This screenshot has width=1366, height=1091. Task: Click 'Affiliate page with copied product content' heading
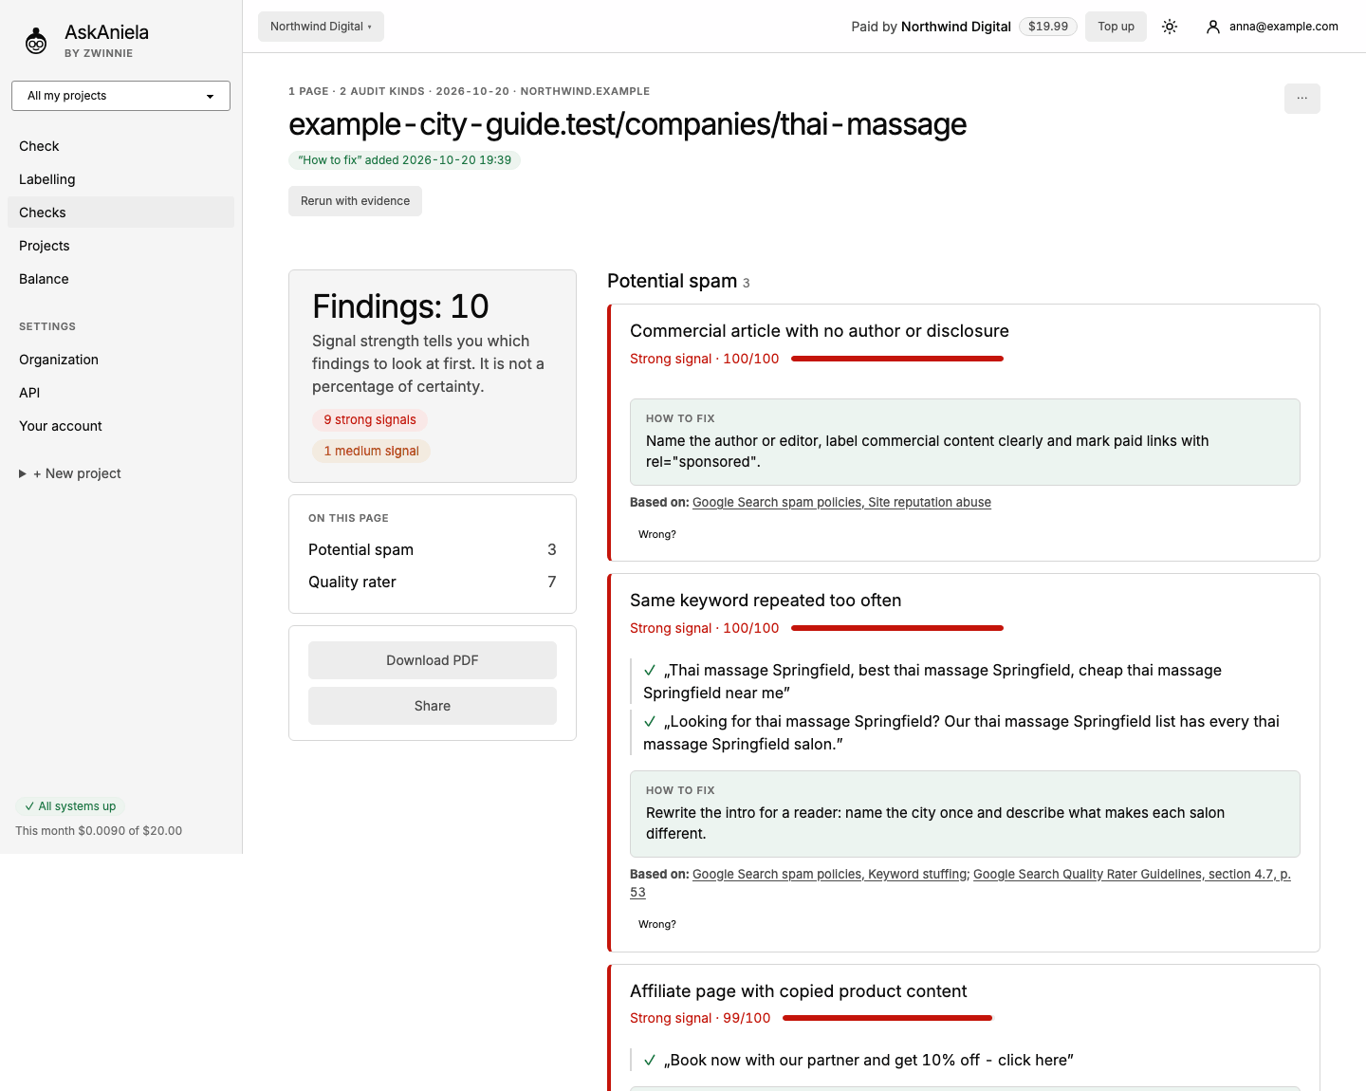coord(799,991)
